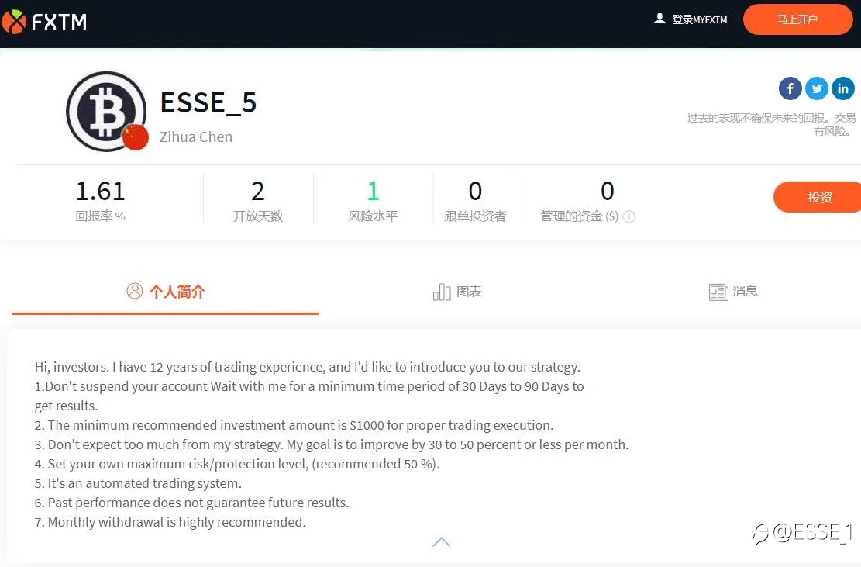Click the 马上开户 button
Screen dimensions: 861x567
coord(798,19)
